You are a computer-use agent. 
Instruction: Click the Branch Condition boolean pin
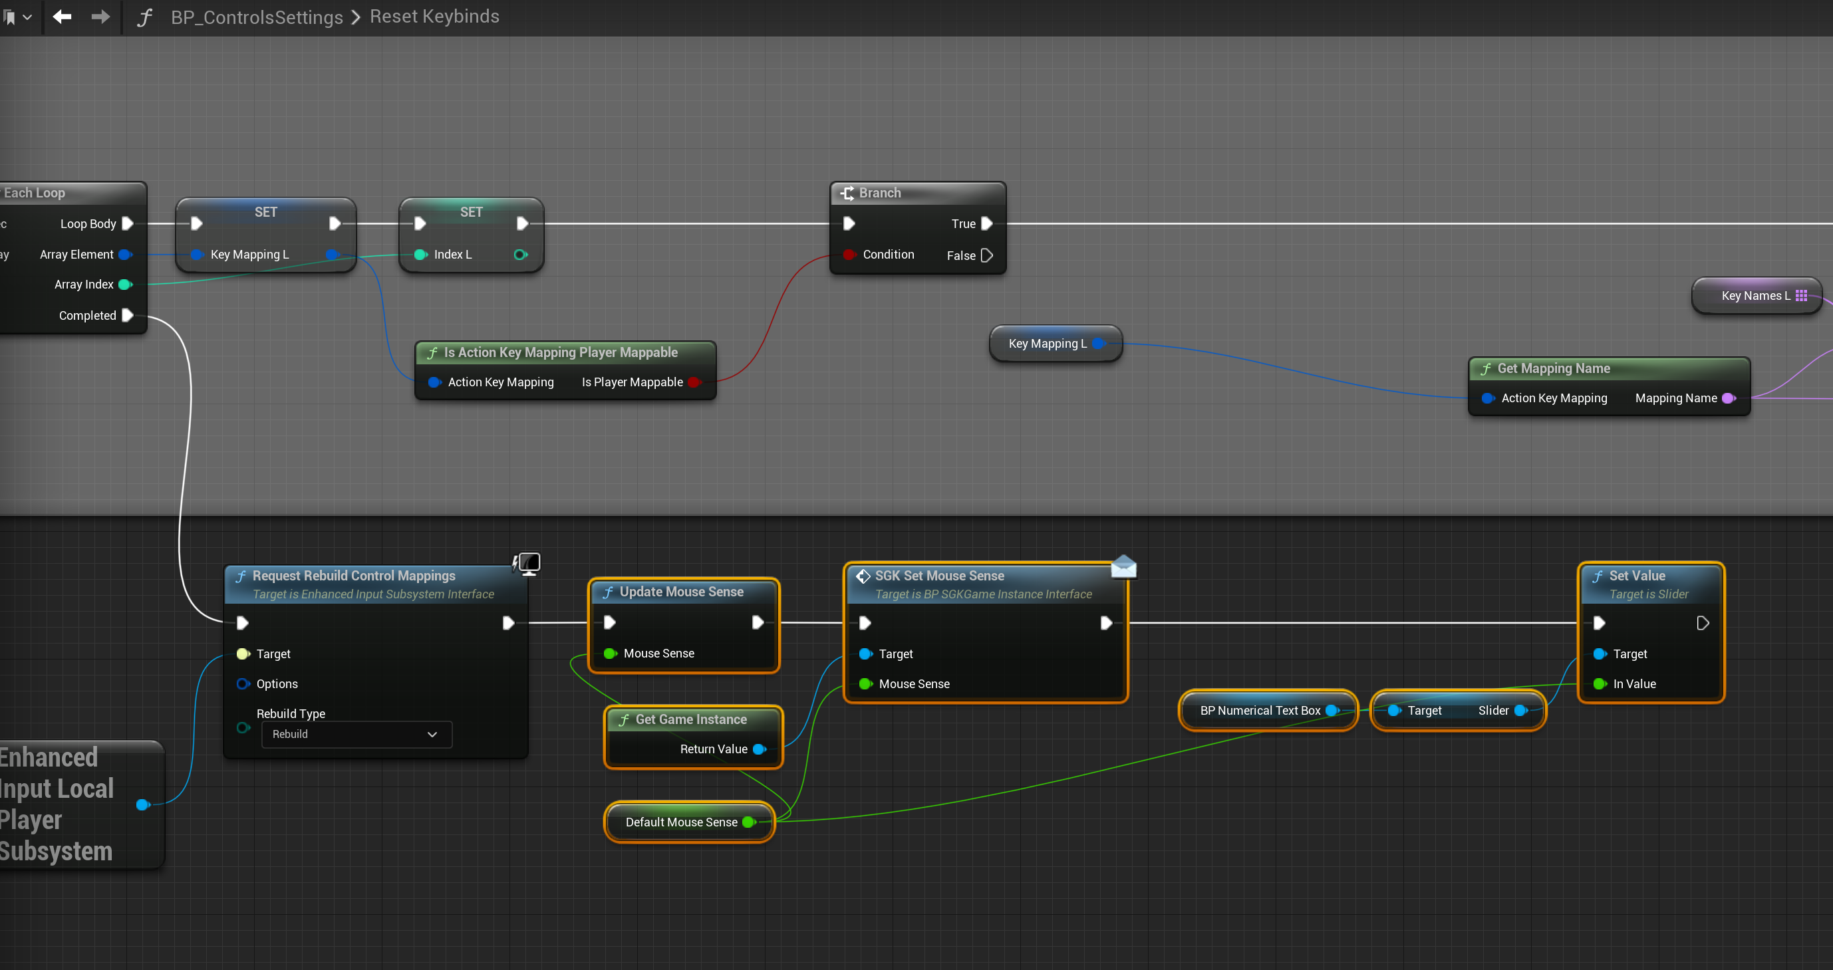tap(849, 255)
